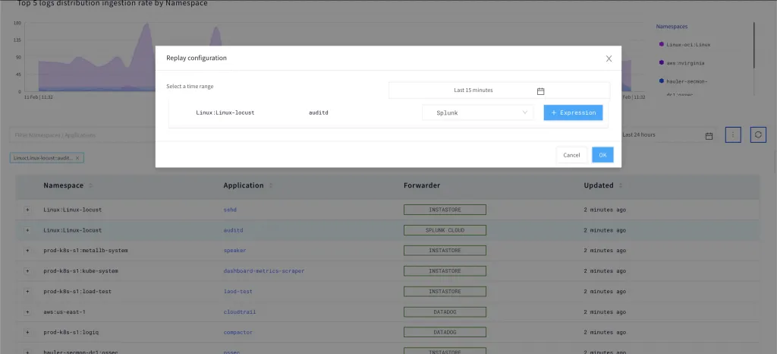Open calendar icon in Last 15 minutes field

tap(541, 90)
